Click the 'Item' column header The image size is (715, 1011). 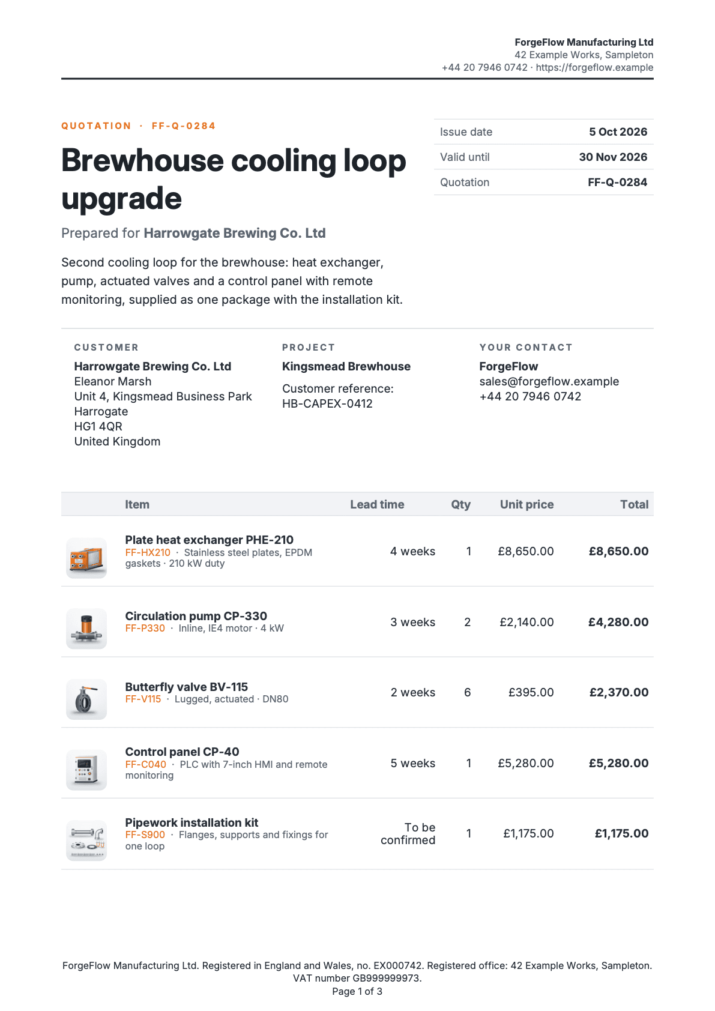tap(137, 504)
